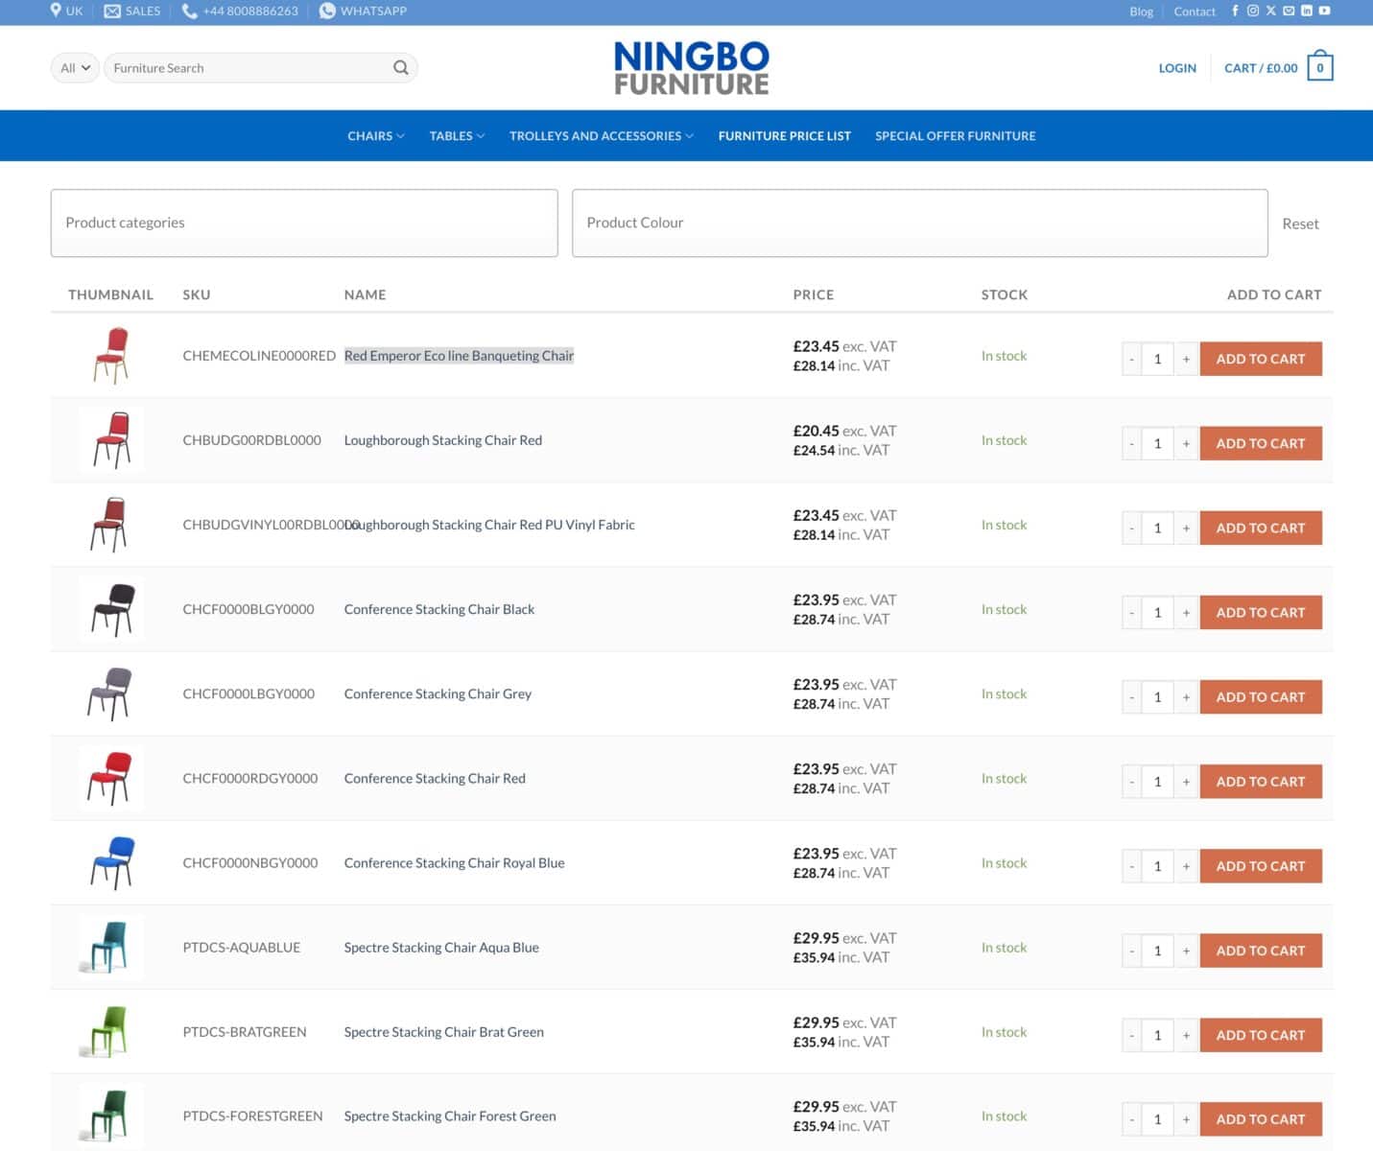Image resolution: width=1373 pixels, height=1151 pixels.
Task: Click the email envelope social icon
Action: click(x=1289, y=11)
